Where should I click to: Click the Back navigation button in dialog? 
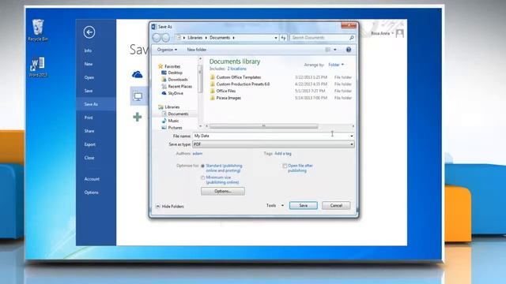pyautogui.click(x=157, y=38)
